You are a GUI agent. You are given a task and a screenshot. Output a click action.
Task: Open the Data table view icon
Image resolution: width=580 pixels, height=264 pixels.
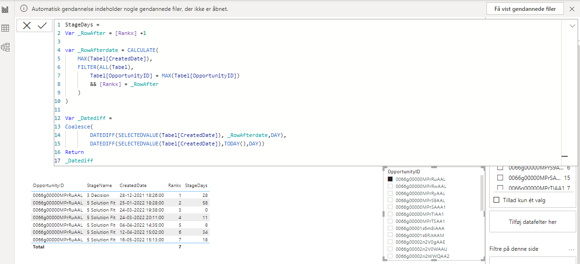[x=5, y=28]
